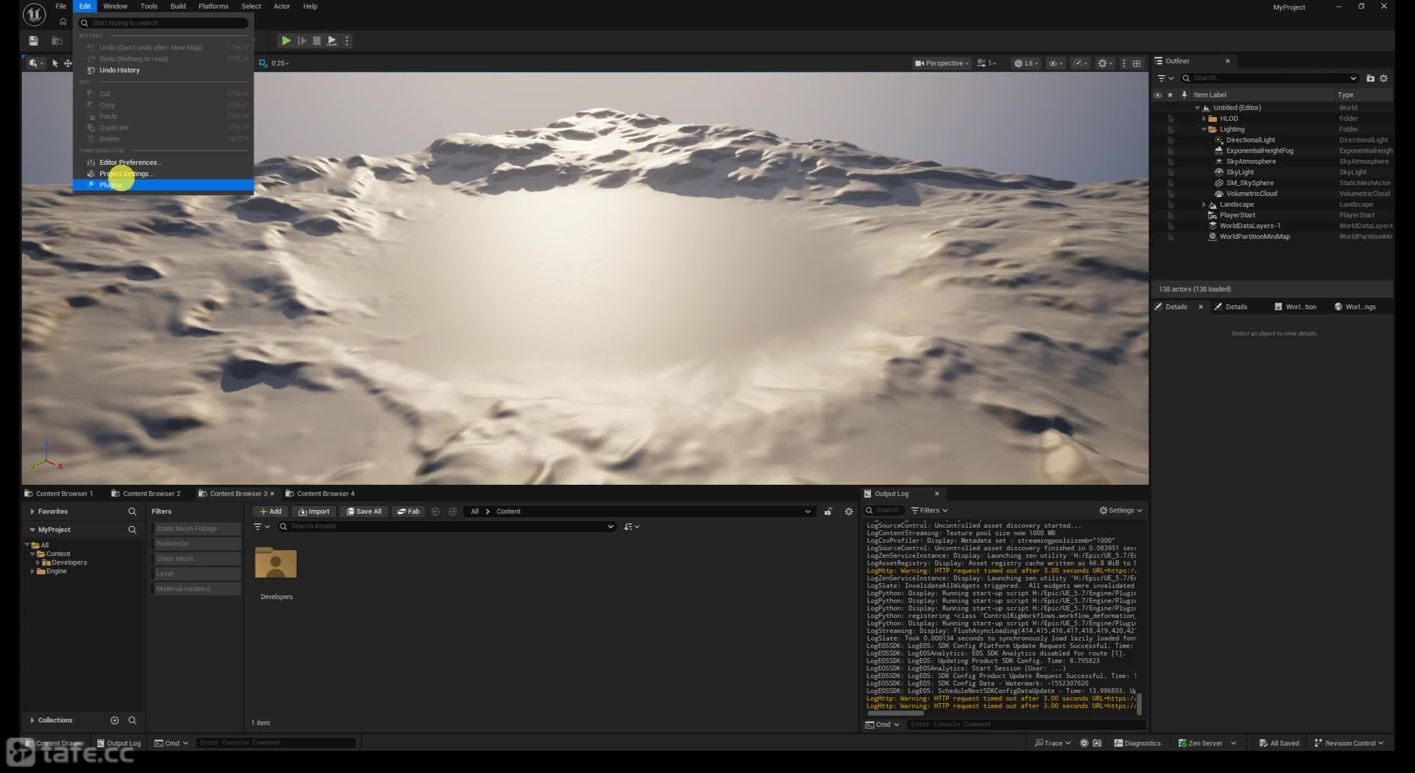Open the Perspective view mode dropdown
This screenshot has height=773, width=1415.
[x=941, y=63]
